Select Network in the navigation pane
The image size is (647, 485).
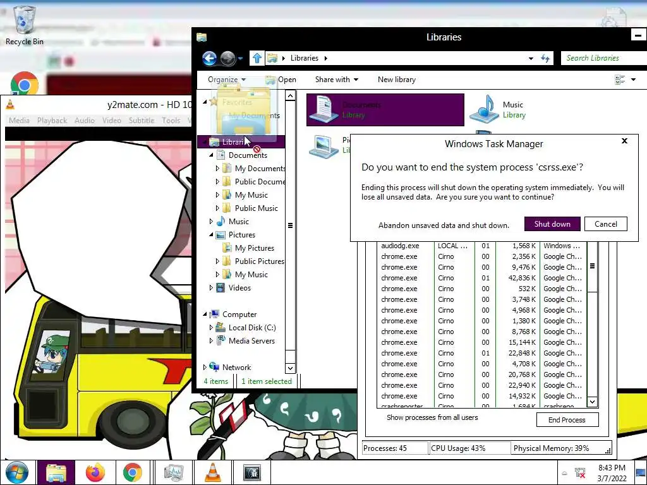tap(236, 367)
